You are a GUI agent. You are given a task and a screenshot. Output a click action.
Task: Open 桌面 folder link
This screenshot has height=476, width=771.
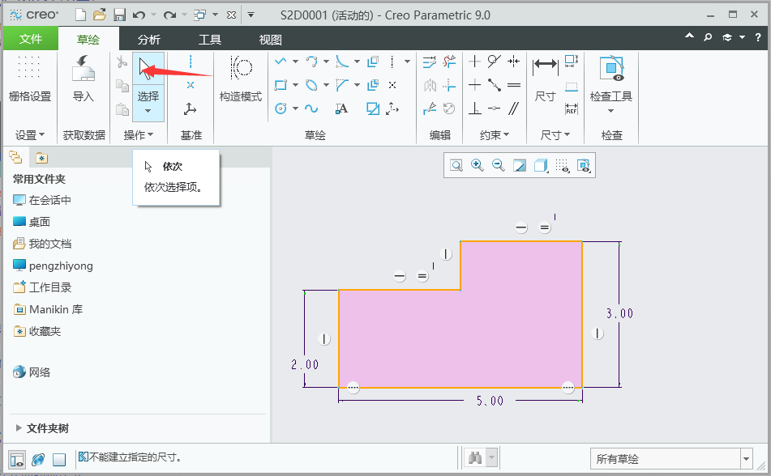(32, 222)
